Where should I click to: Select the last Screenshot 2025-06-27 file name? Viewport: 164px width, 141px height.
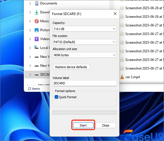tap(145, 68)
